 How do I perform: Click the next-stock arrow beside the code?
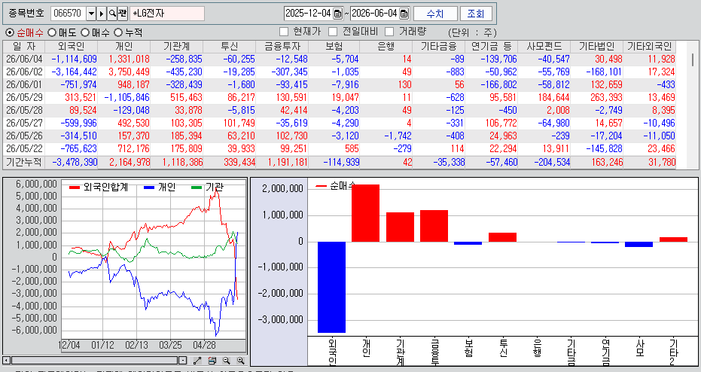coord(102,14)
